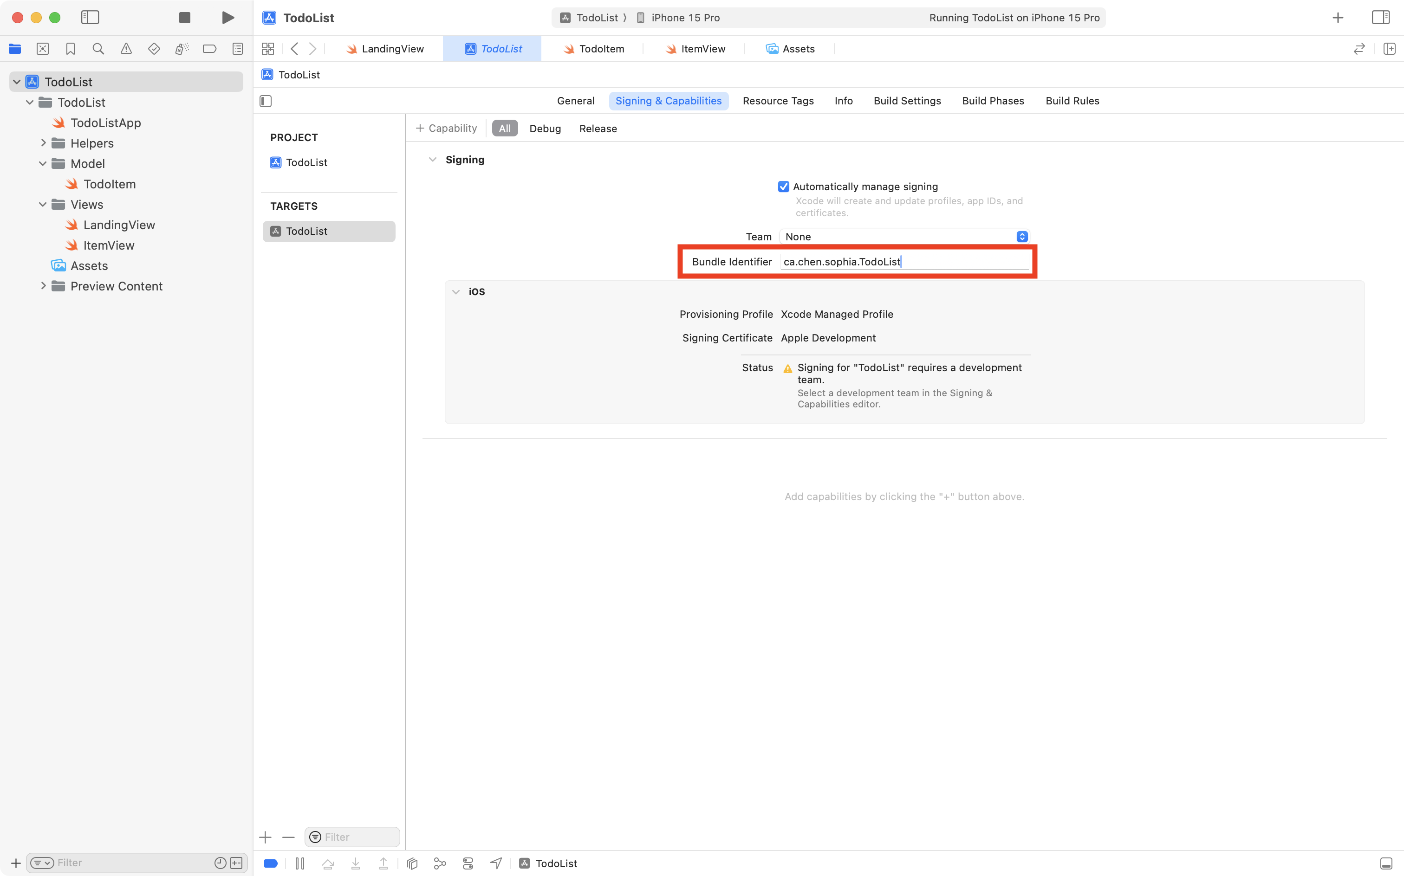Open the Breakpoint navigator icon
Screen dimensions: 1404x876
point(209,49)
